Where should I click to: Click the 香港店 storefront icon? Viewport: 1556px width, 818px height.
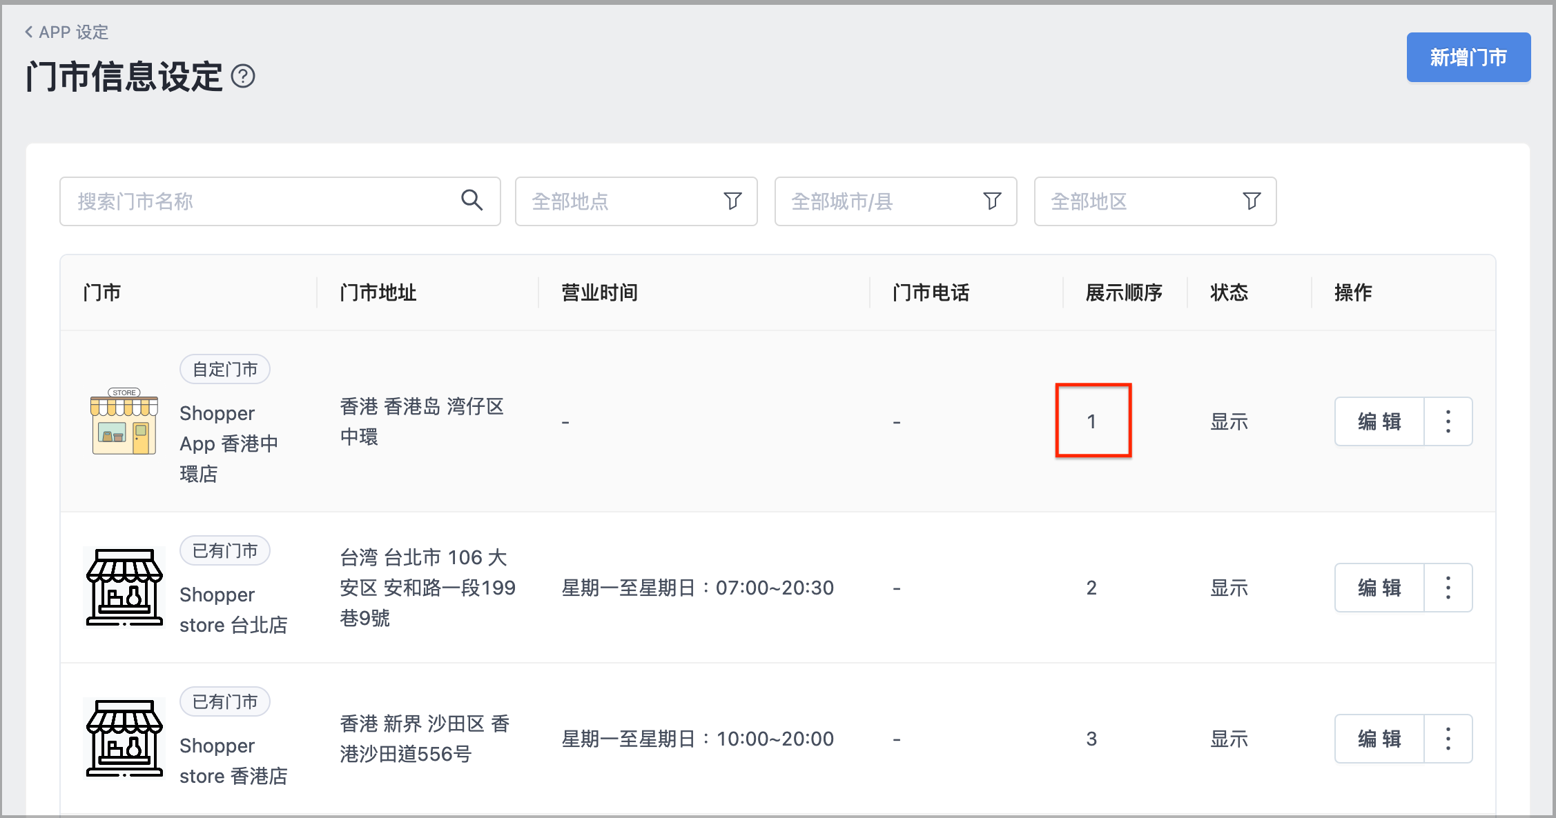click(124, 739)
